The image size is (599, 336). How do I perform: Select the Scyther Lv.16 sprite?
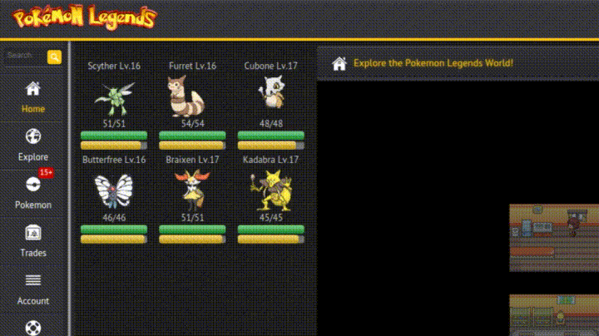click(x=114, y=98)
